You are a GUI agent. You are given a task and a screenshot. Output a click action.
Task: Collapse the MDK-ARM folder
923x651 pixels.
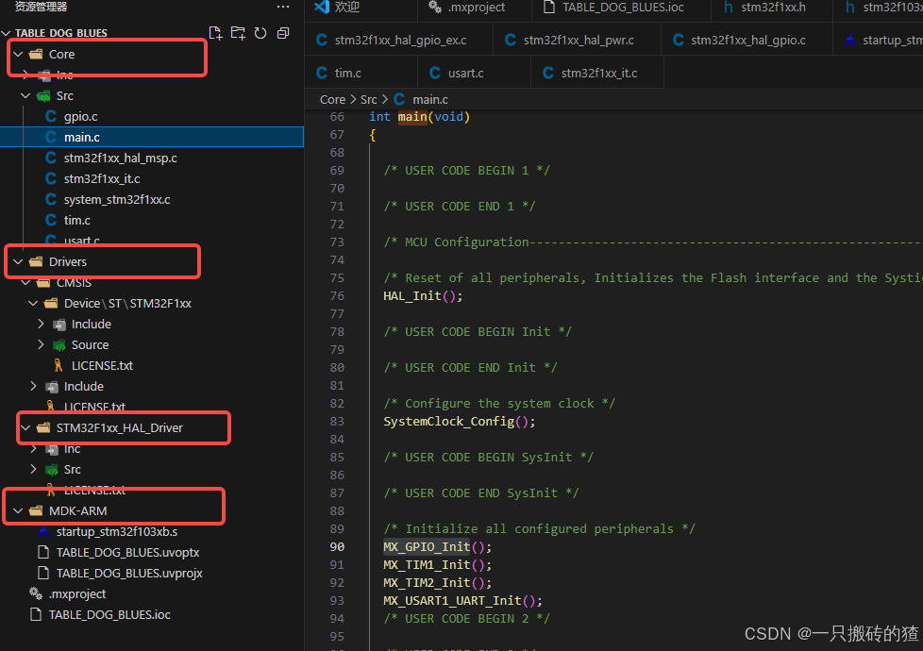coord(18,511)
